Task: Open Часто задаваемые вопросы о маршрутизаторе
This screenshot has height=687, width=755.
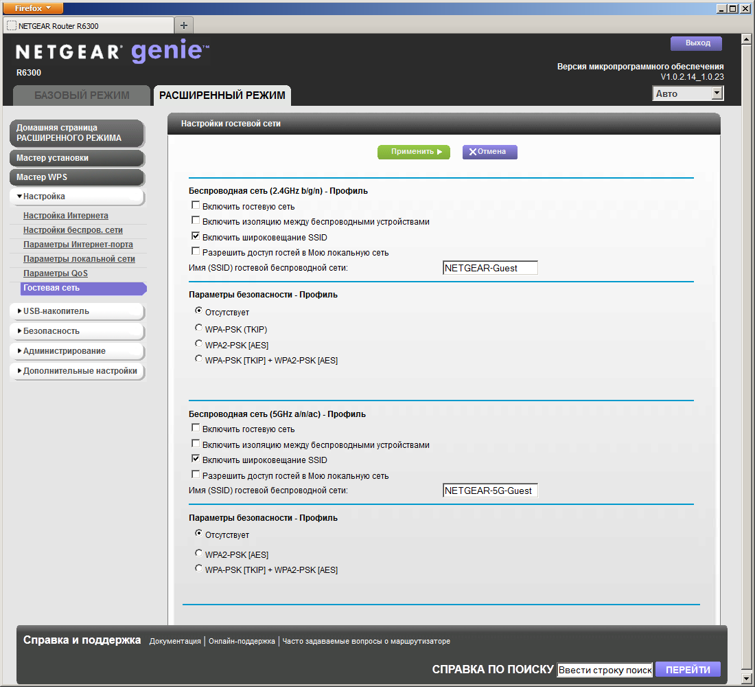Action: coord(366,641)
